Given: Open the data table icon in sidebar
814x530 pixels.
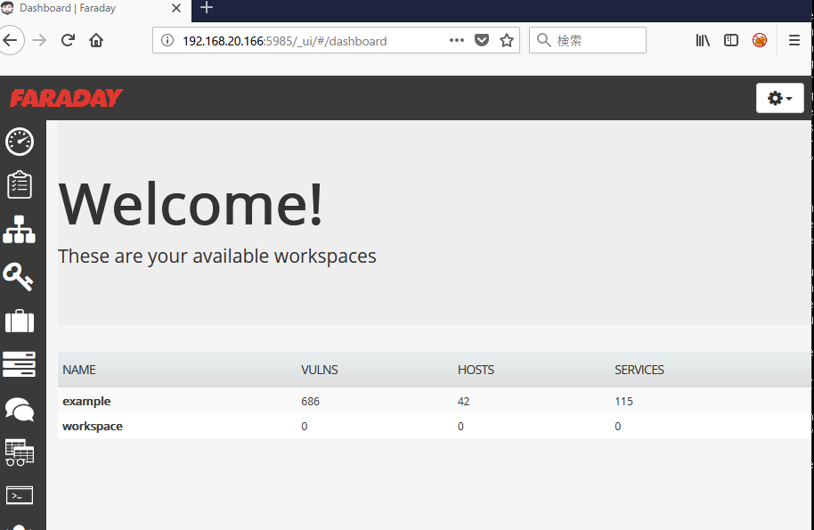Looking at the screenshot, I should point(20,453).
